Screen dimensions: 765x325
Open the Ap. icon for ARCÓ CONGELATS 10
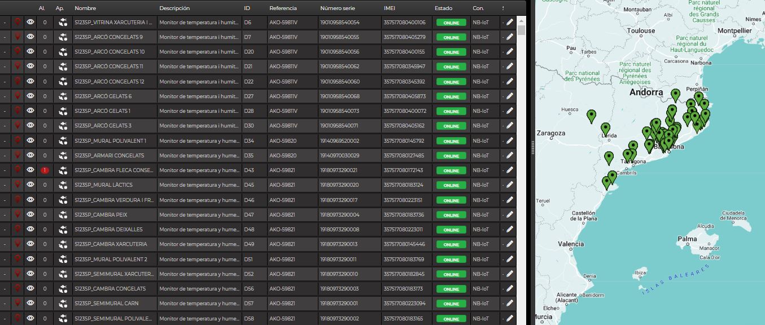pos(63,52)
